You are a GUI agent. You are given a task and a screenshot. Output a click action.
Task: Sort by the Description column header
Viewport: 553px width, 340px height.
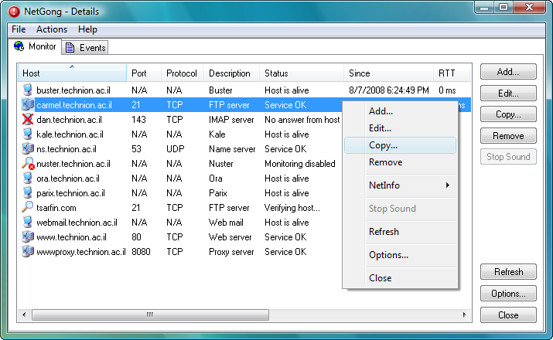point(231,73)
